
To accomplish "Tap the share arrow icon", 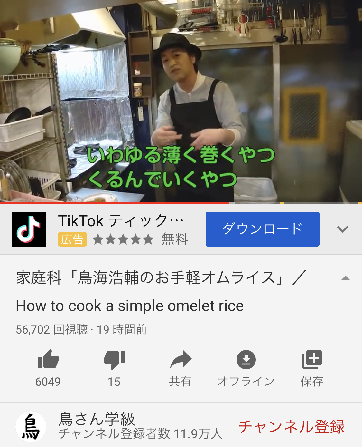I will [181, 359].
